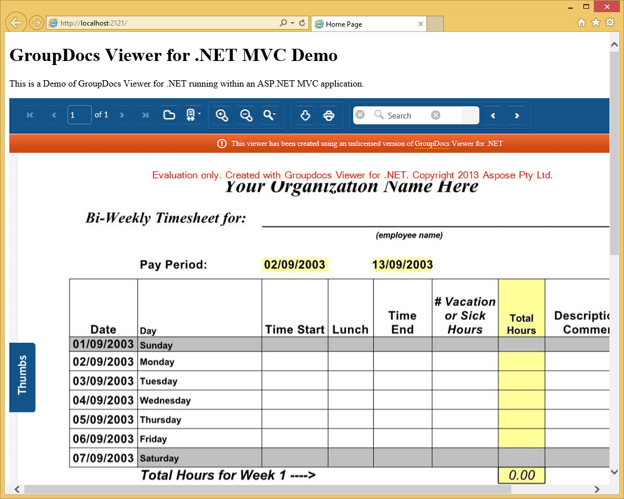624x499 pixels.
Task: Click the 03/09/2003 date cell
Action: tap(103, 381)
